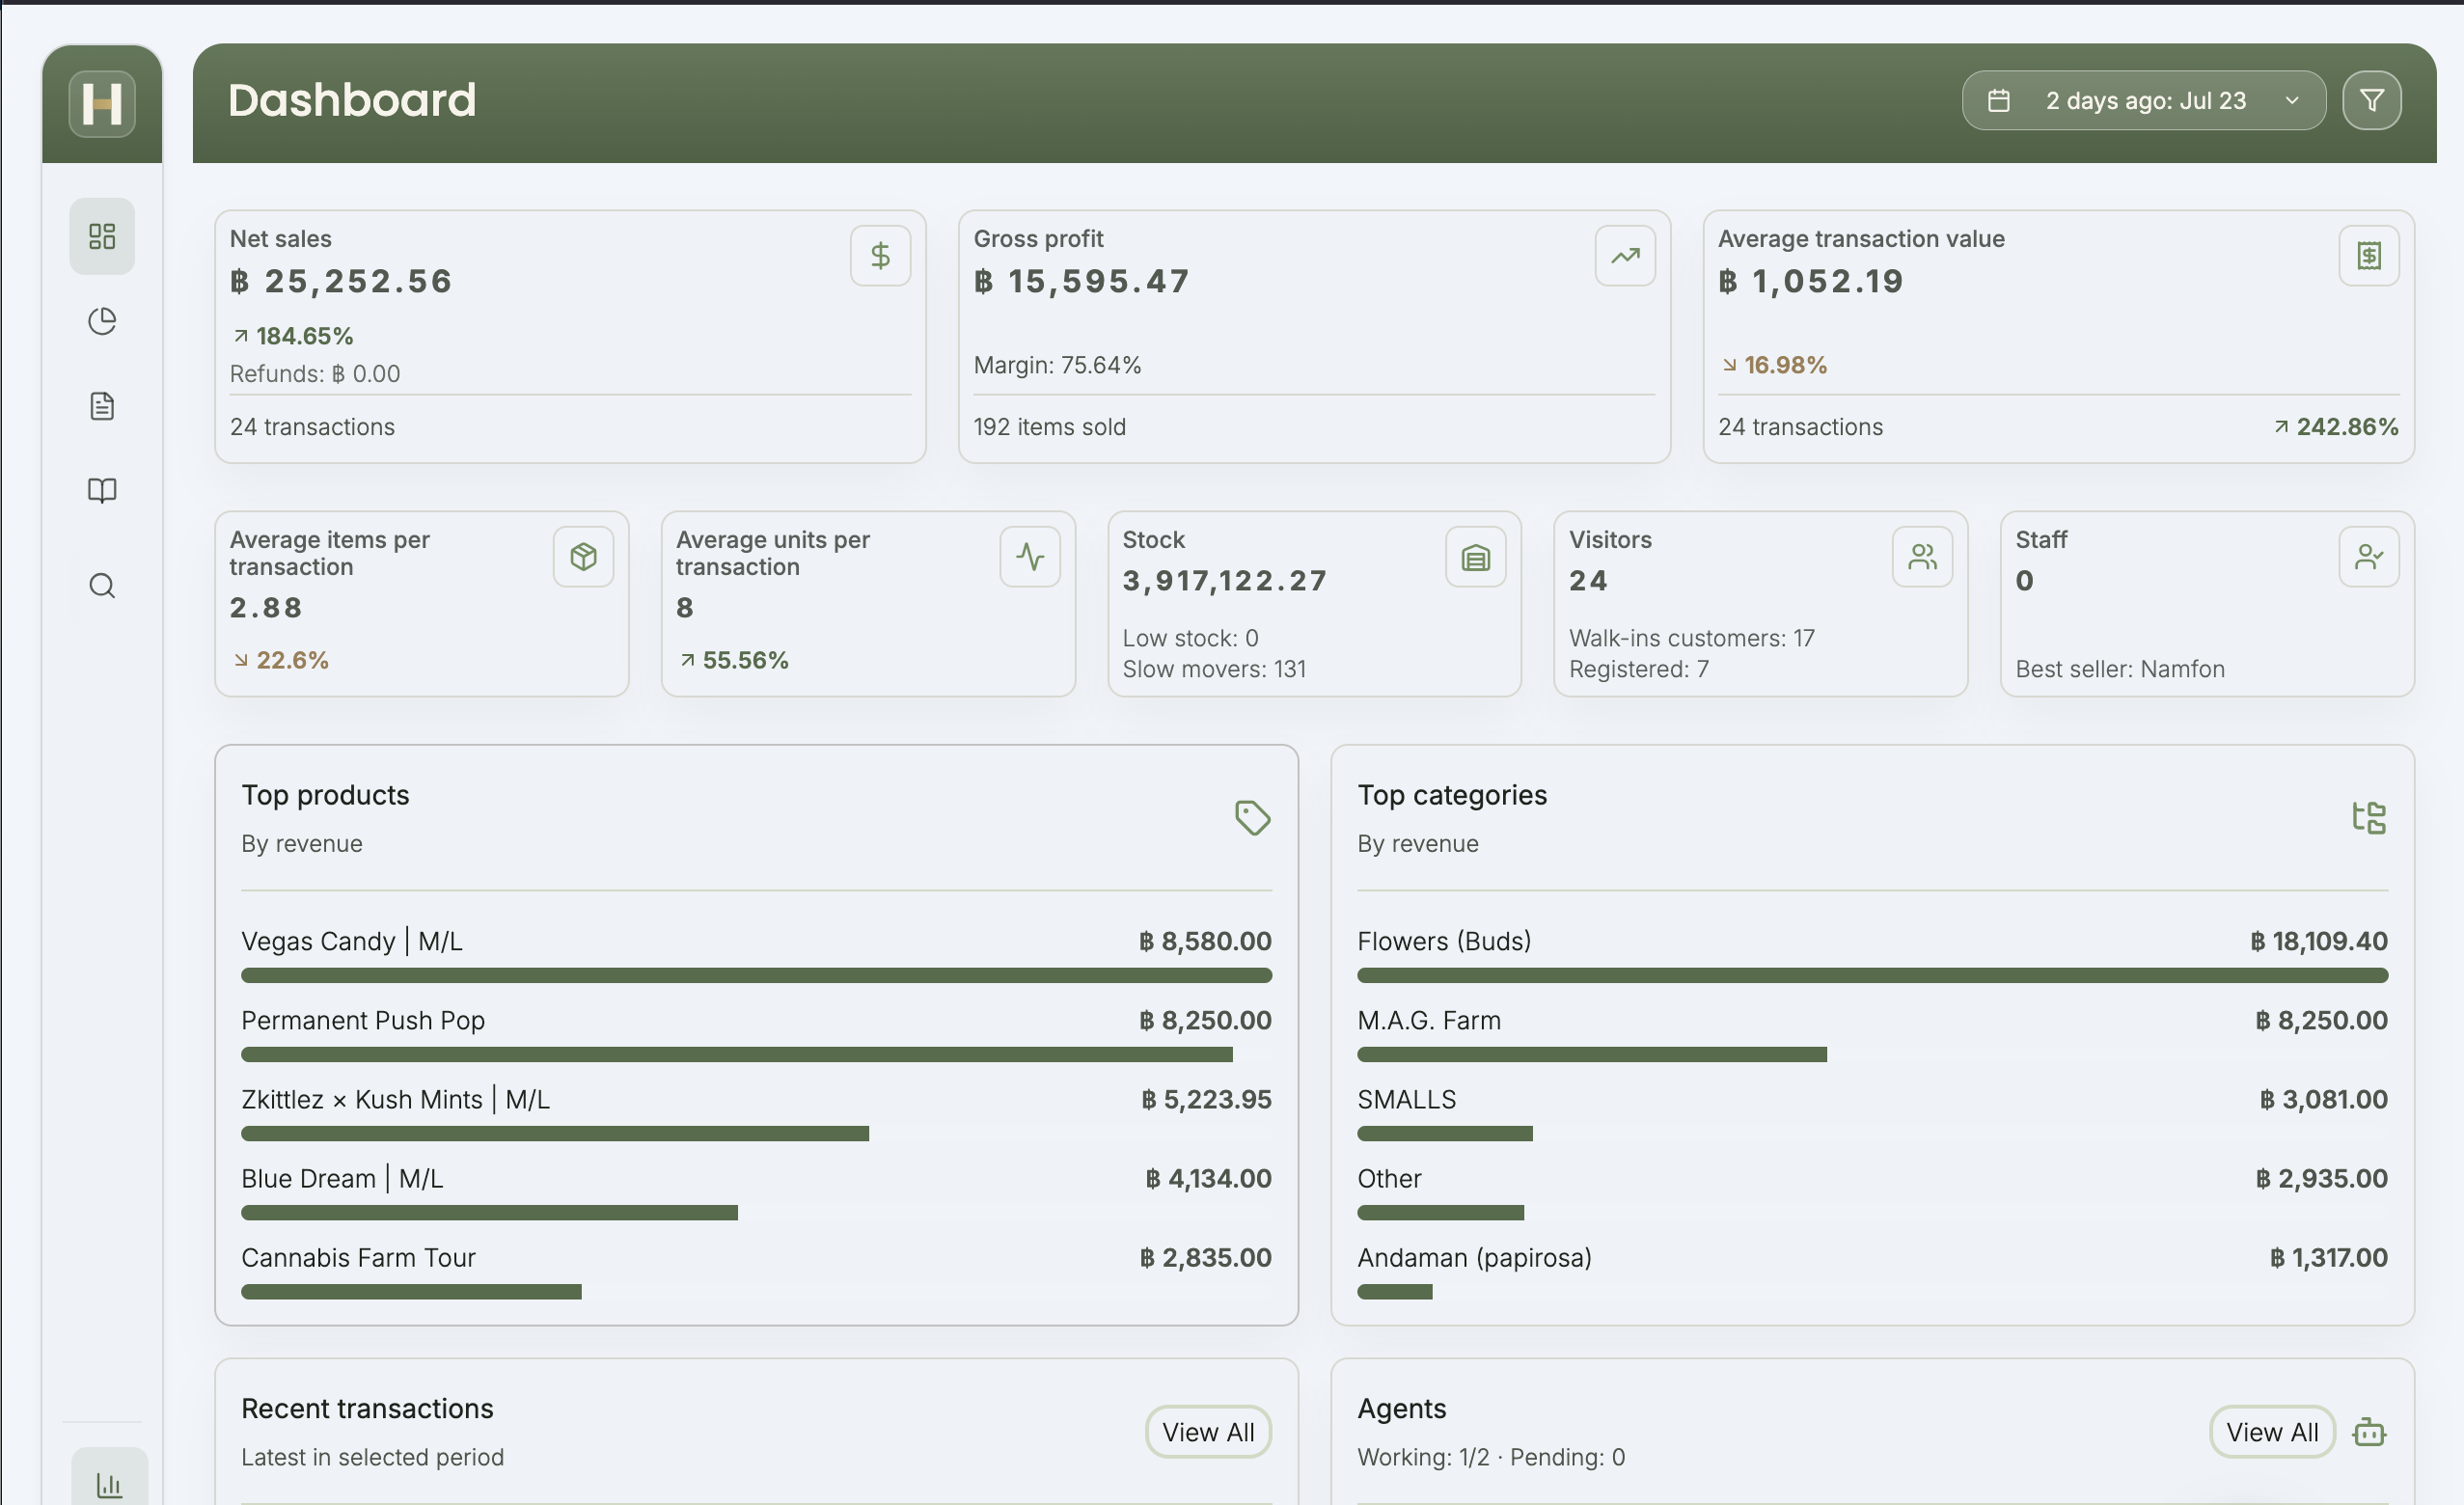Open the dashboard grid icon in sidebar
Viewport: 2464px width, 1505px height.
click(x=102, y=236)
